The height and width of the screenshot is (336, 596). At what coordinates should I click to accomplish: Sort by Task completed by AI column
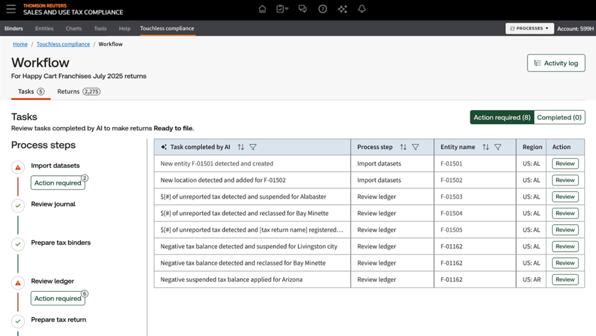coord(241,147)
